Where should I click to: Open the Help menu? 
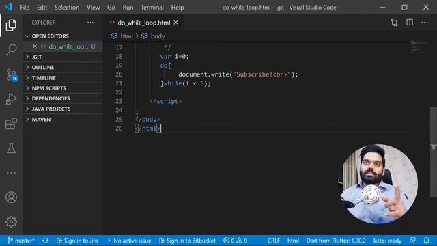tap(178, 8)
